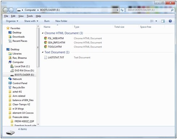The image size is (178, 139).
Task: Select the balance of 60K_files folder
Action: (x=23, y=100)
